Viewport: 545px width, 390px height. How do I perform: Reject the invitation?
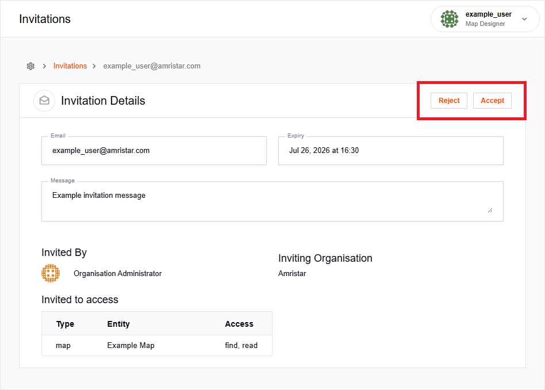click(x=449, y=101)
